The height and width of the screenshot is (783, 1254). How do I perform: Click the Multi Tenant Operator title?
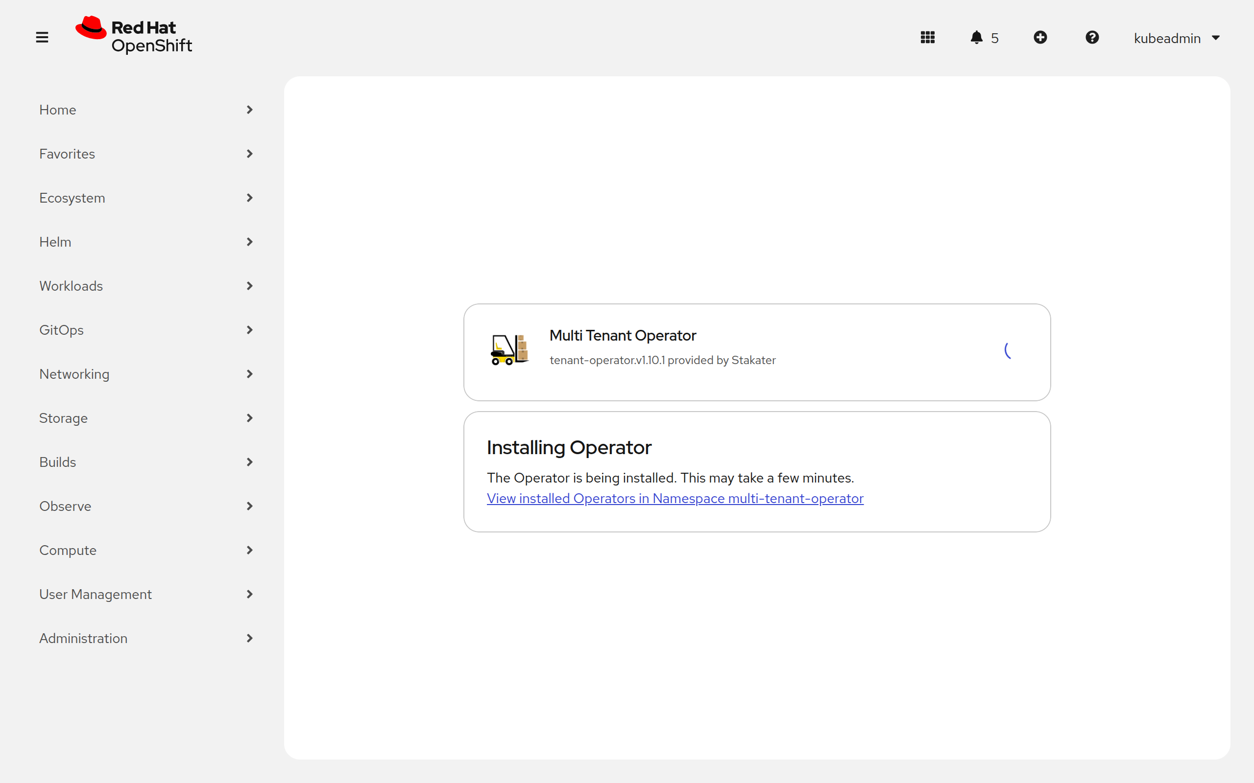[x=622, y=336]
